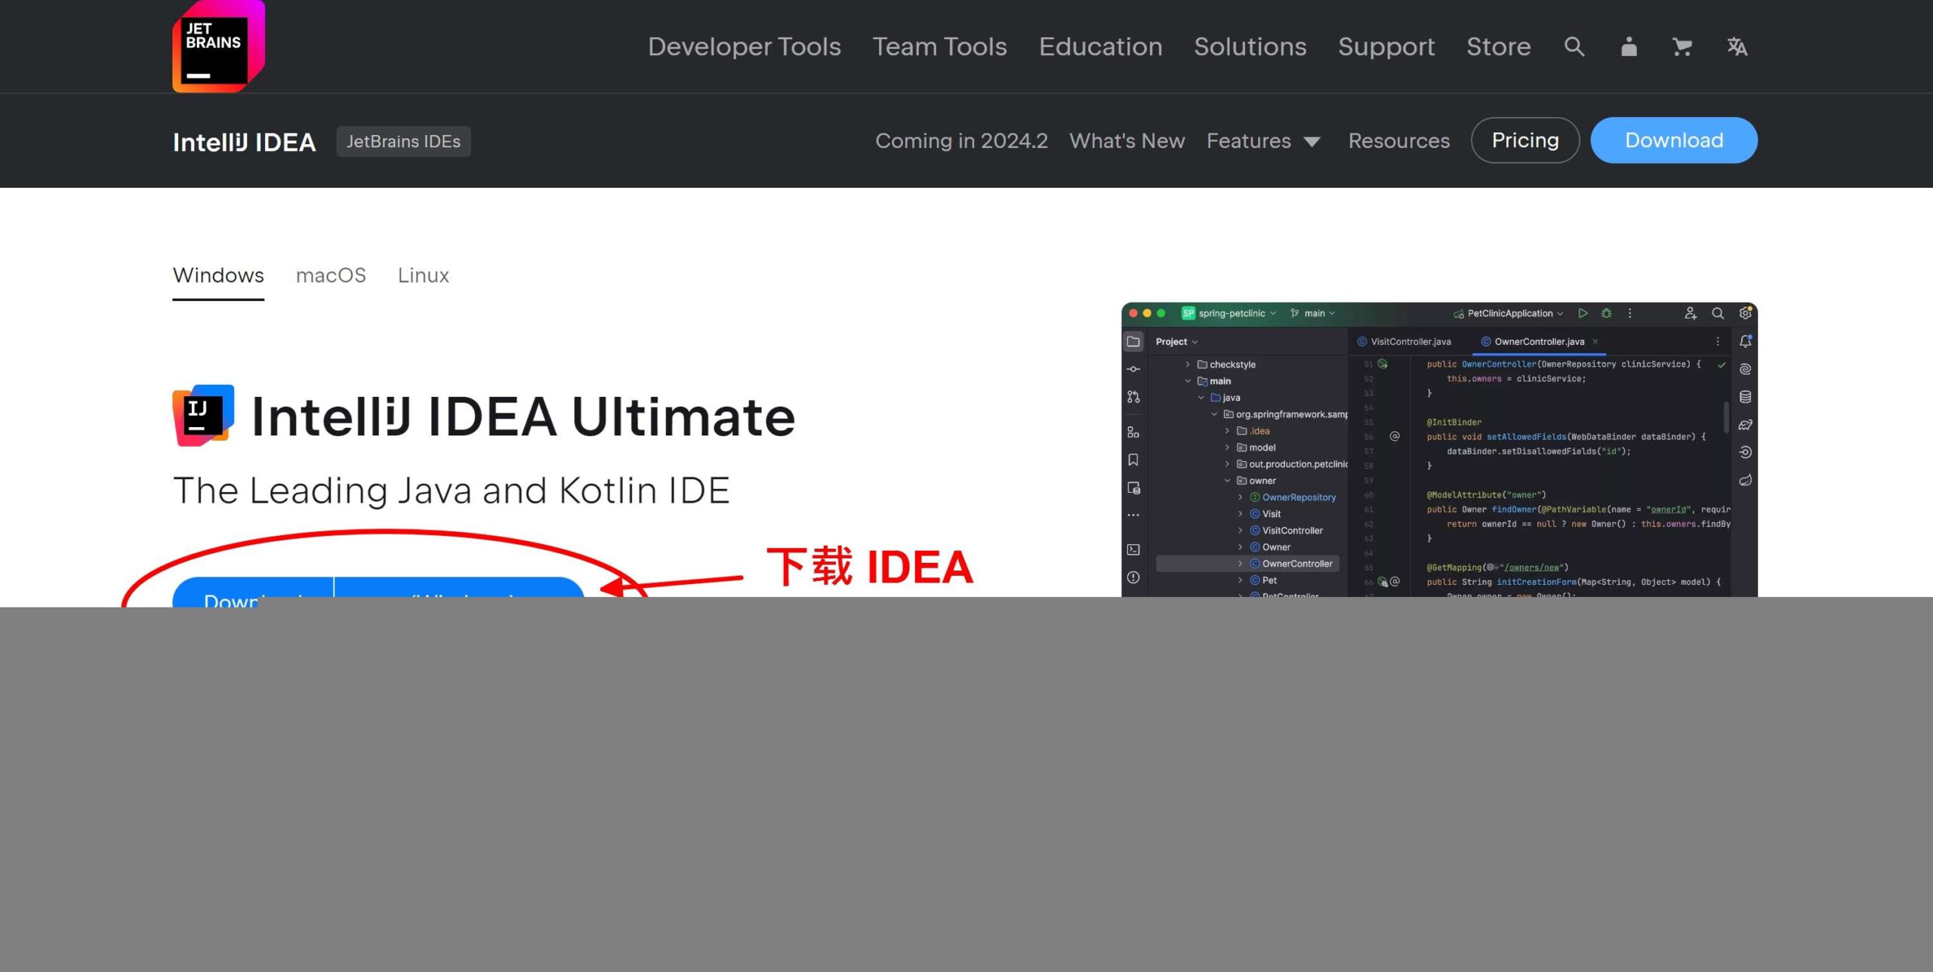Click Bookmarks icon in IDE preview sidebar

click(1133, 460)
